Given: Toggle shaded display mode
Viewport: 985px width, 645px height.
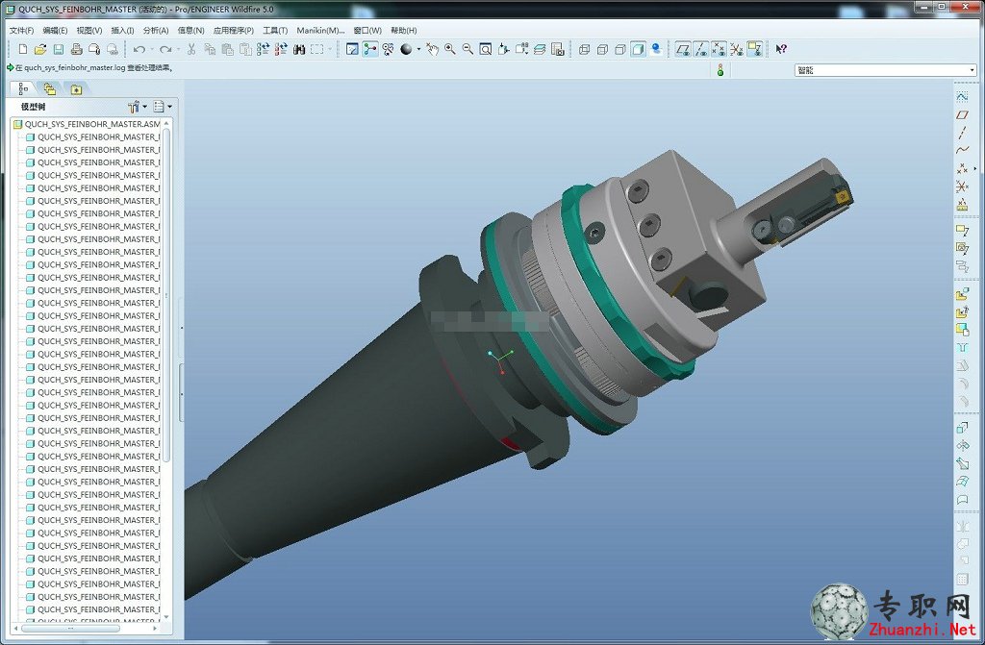Looking at the screenshot, I should coord(639,49).
